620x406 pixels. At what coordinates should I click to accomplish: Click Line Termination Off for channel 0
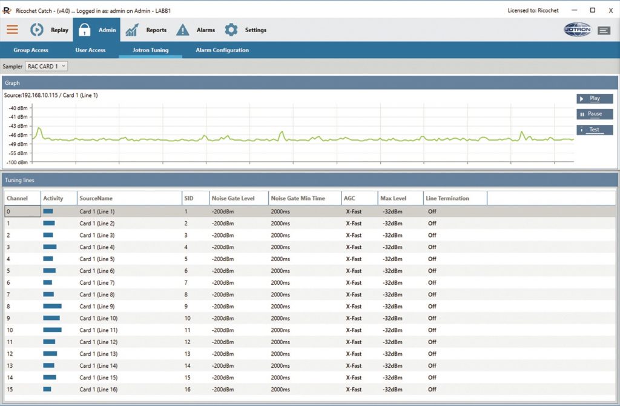coord(432,211)
